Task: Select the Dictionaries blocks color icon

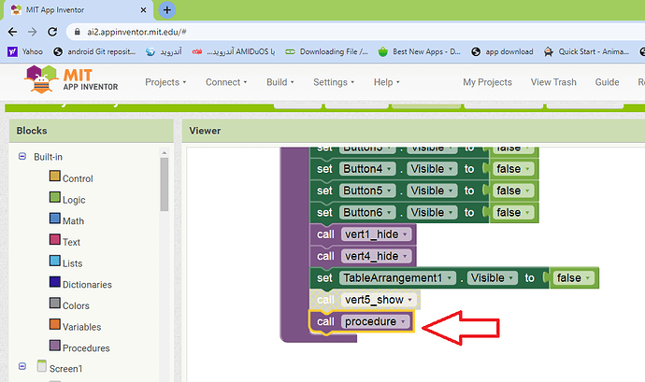Action: 54,284
